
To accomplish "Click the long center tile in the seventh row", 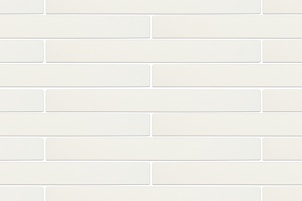I will [153, 149].
